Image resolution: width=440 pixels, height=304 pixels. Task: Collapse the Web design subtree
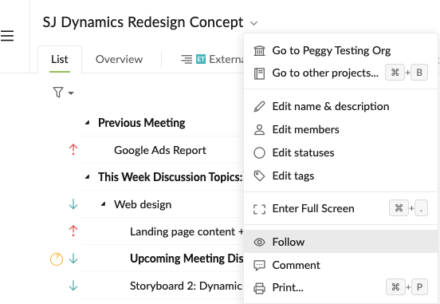[x=104, y=204]
